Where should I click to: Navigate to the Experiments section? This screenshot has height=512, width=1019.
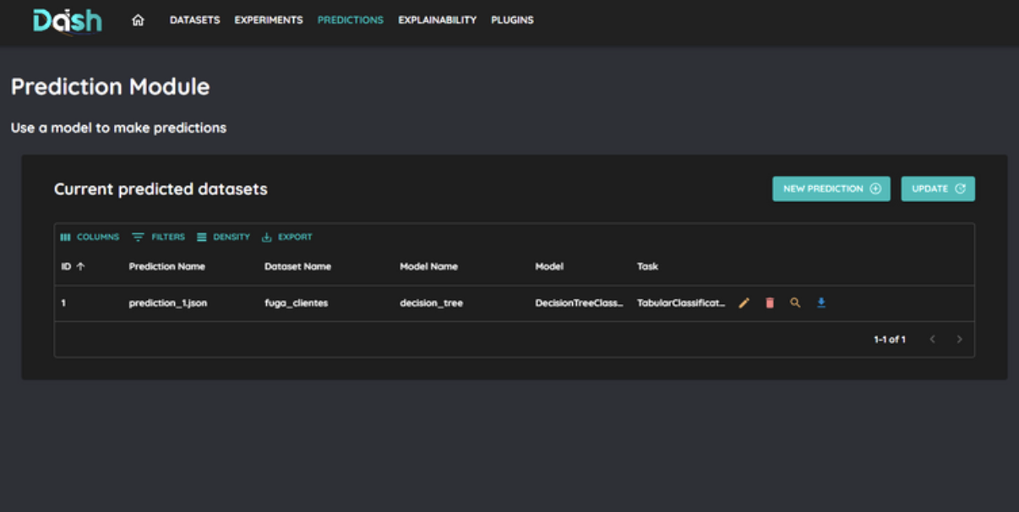[268, 20]
